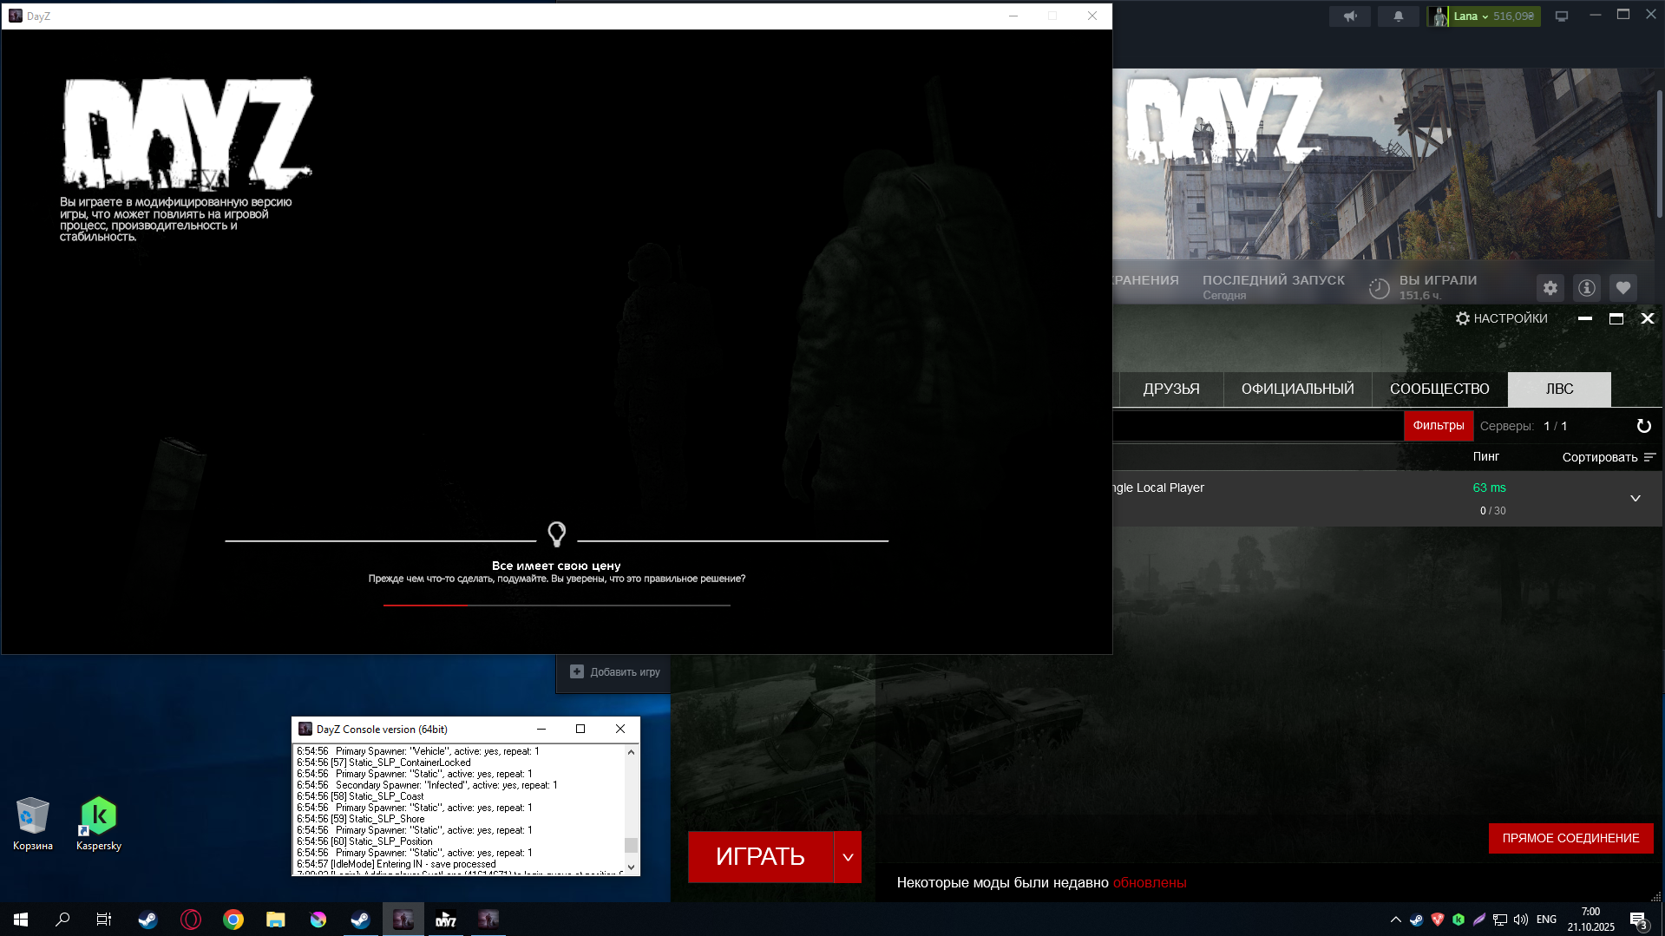The width and height of the screenshot is (1665, 936).
Task: Open the Сортировать sort menu
Action: [1609, 457]
